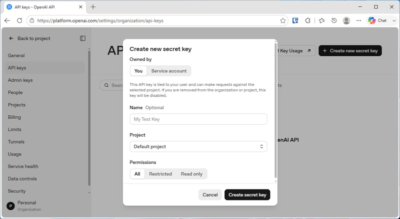Click the My Test Key name field
Screen dimensions: 400x219
198,119
